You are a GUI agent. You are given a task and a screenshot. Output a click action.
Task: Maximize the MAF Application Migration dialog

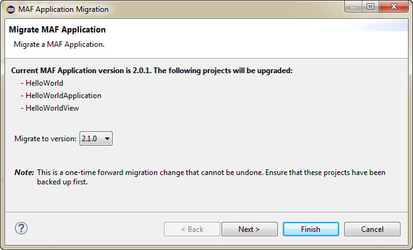pyautogui.click(x=370, y=6)
